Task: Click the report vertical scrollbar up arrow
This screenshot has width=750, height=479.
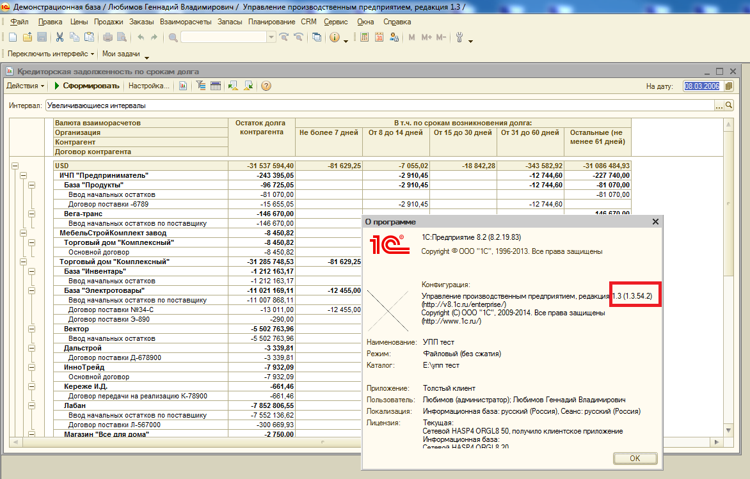Action: tap(728, 125)
